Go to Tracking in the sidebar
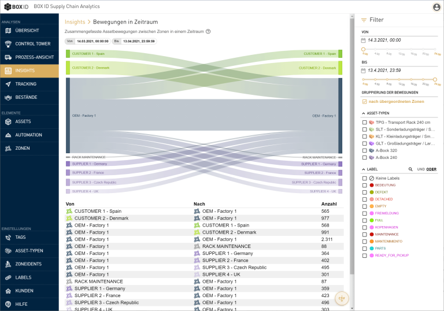The image size is (444, 311). click(x=26, y=84)
